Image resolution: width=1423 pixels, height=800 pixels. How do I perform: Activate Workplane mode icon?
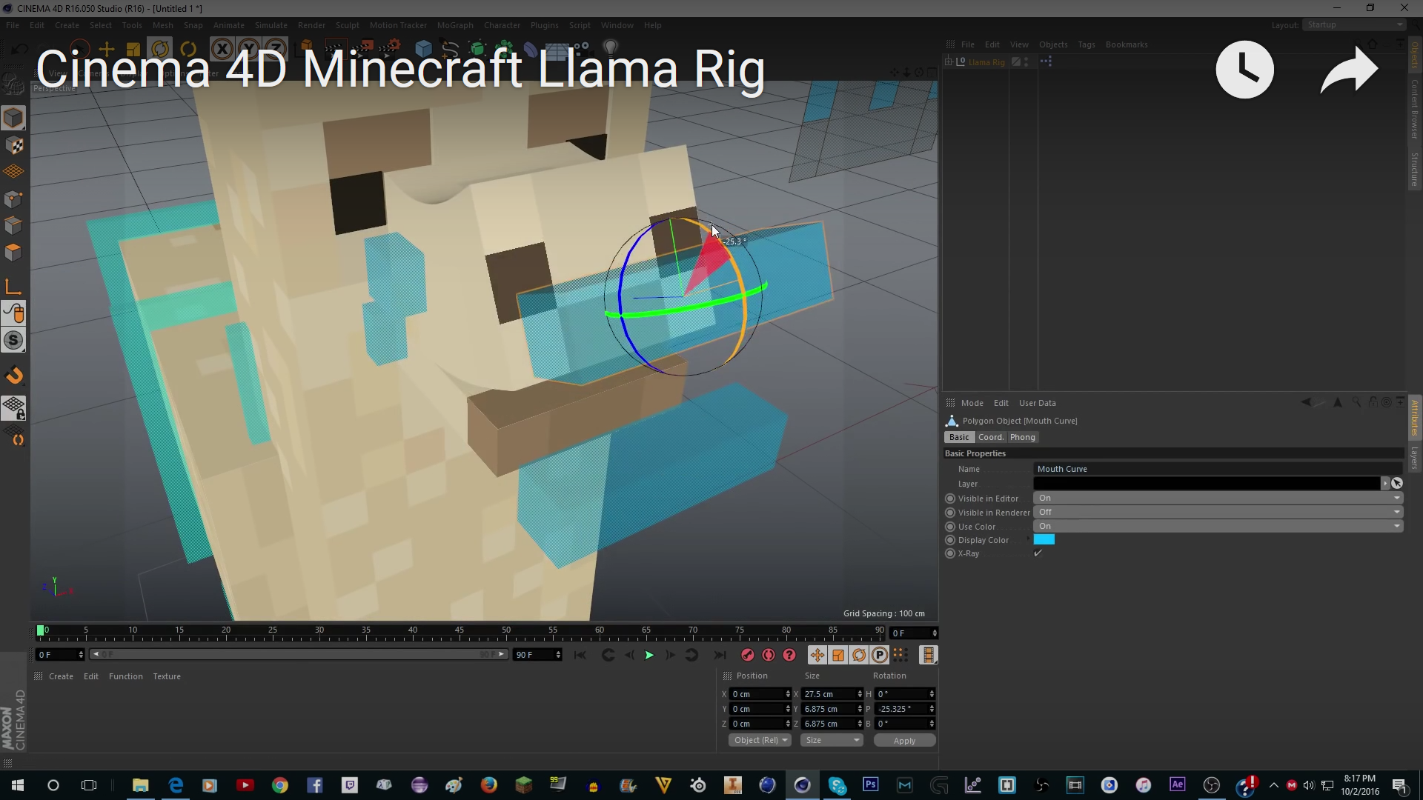tap(13, 172)
